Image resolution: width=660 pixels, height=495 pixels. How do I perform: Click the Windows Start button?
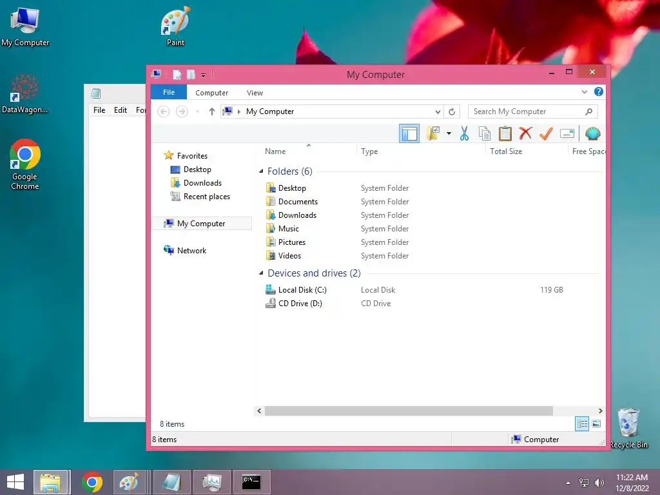click(x=15, y=482)
